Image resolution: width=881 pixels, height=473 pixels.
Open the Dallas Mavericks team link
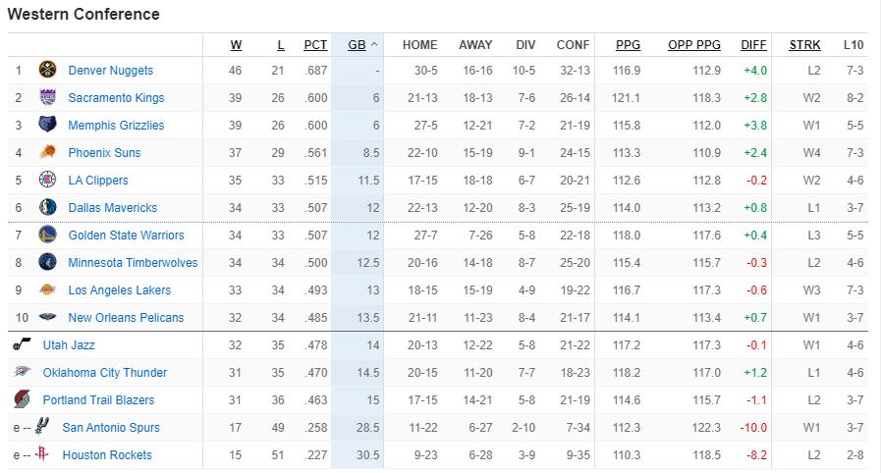click(x=112, y=208)
